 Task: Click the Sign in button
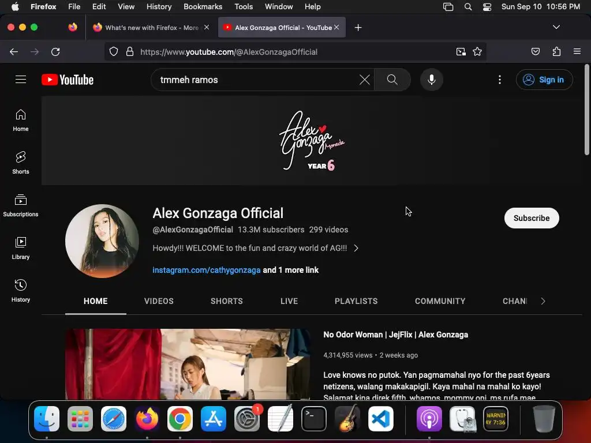[544, 80]
